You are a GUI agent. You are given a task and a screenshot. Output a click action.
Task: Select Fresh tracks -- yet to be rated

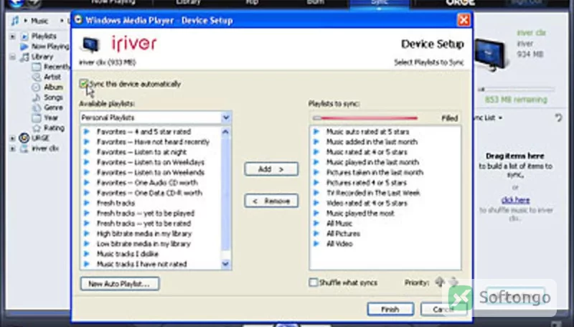point(144,224)
